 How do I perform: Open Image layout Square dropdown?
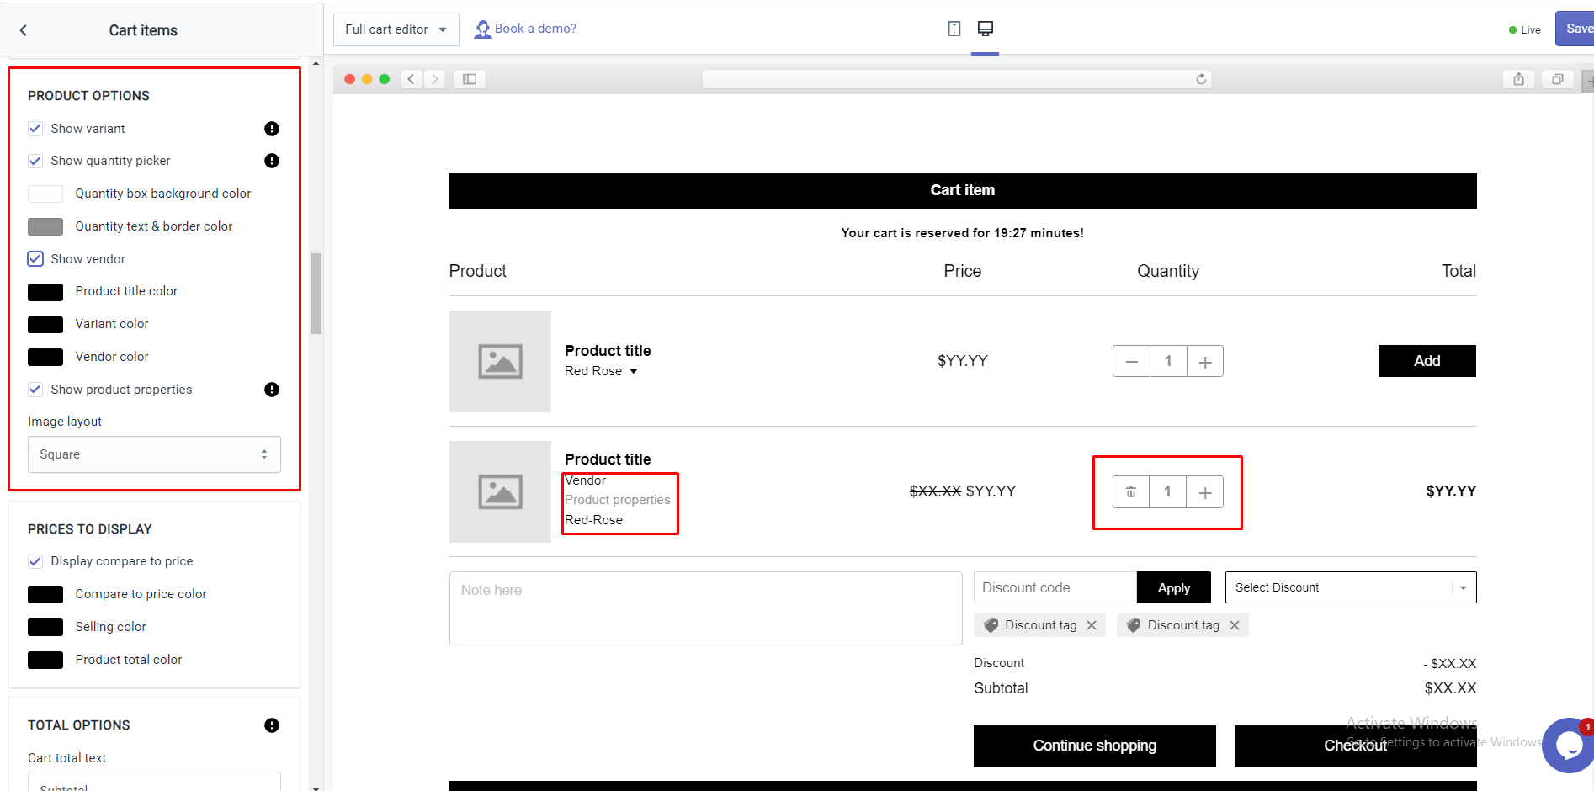coord(154,454)
